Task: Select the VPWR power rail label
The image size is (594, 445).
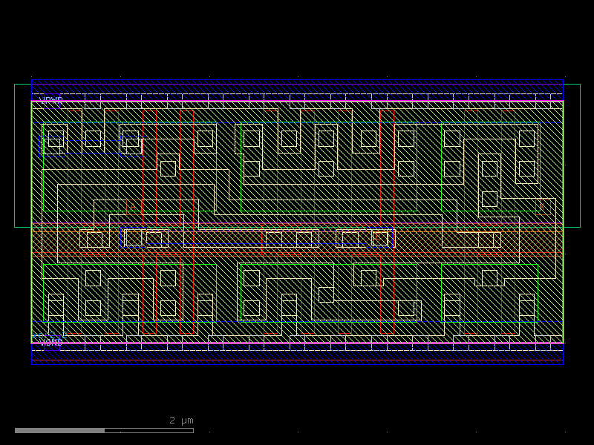Action: 50,99
